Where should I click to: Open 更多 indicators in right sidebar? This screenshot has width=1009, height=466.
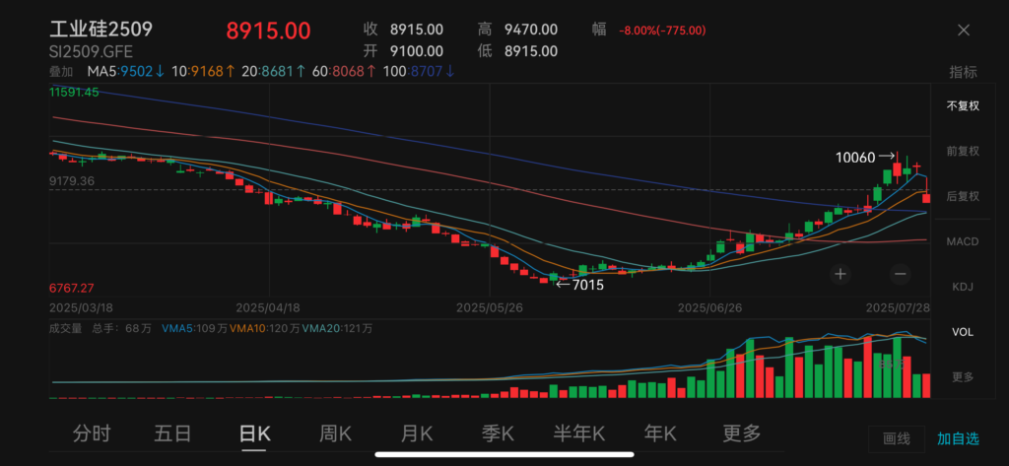click(963, 377)
